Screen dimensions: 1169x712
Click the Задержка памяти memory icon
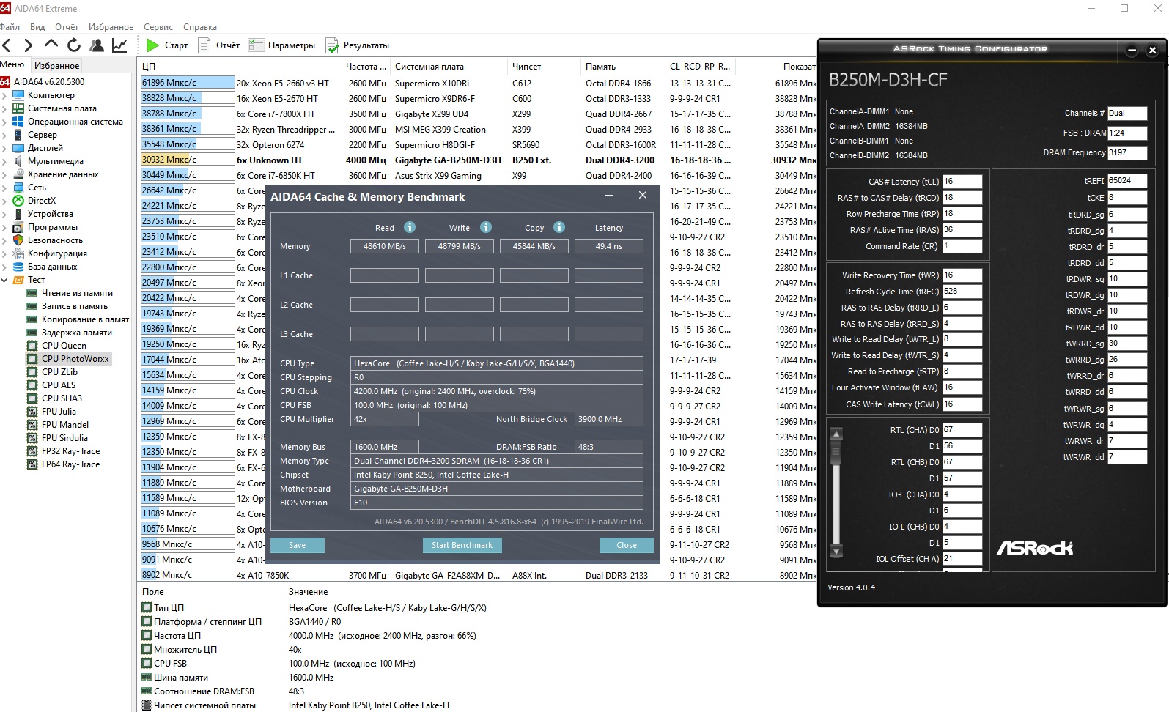32,333
